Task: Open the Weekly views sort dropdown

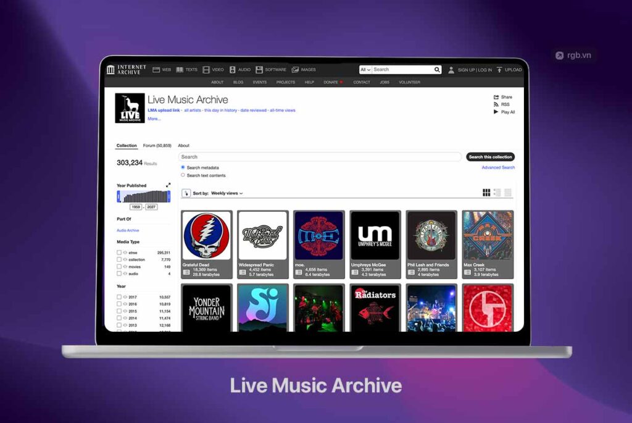Action: point(227,193)
